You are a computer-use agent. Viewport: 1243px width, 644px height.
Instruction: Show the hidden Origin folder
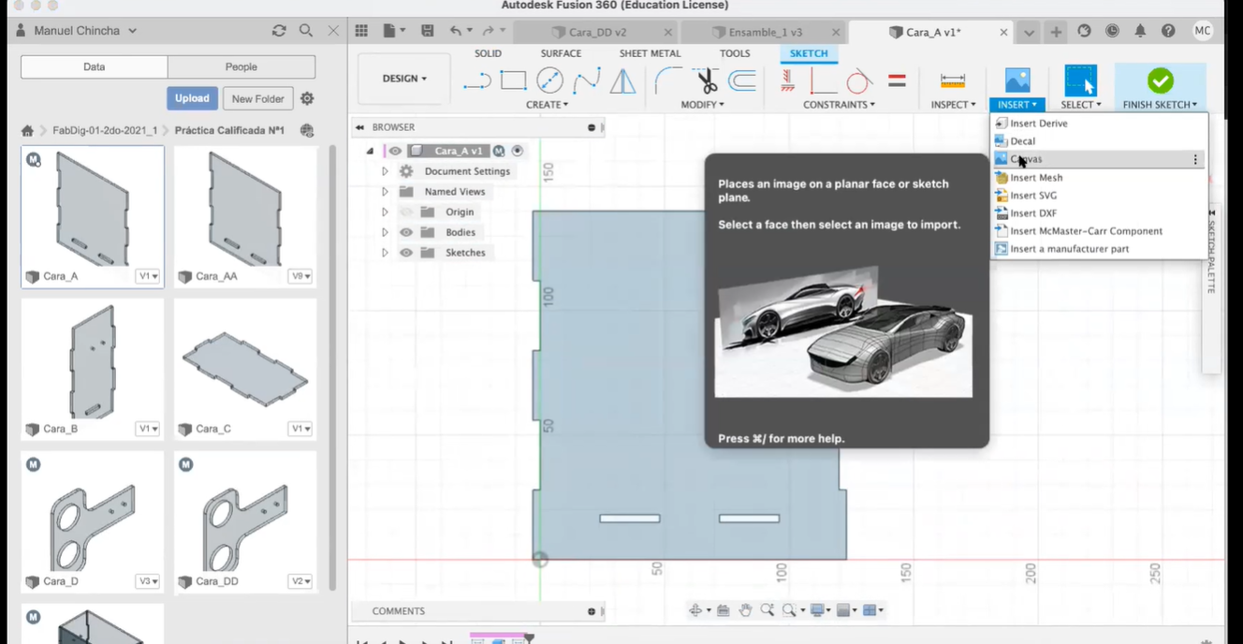(406, 212)
